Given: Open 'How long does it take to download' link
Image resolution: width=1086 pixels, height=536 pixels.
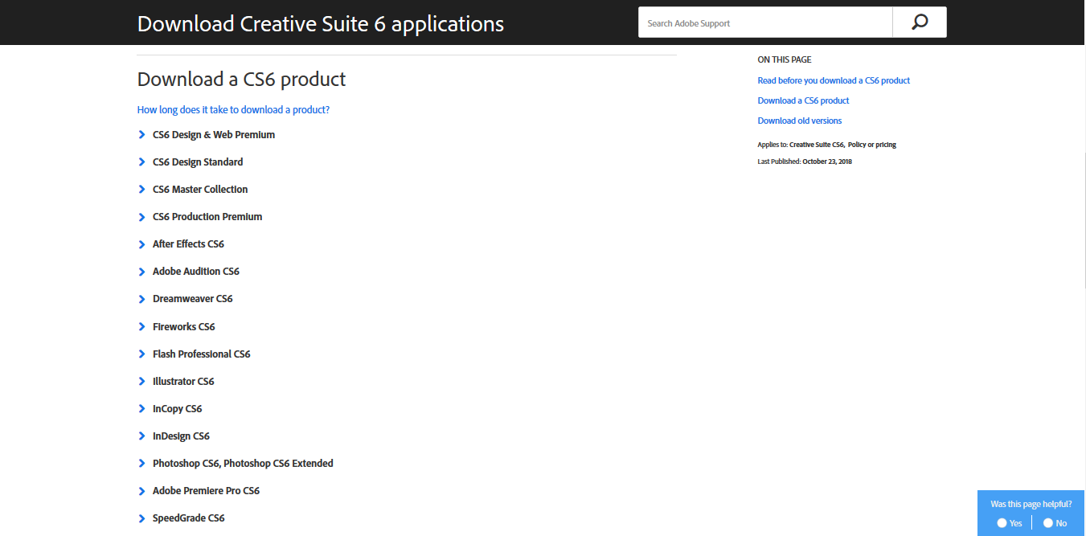Looking at the screenshot, I should click(233, 109).
